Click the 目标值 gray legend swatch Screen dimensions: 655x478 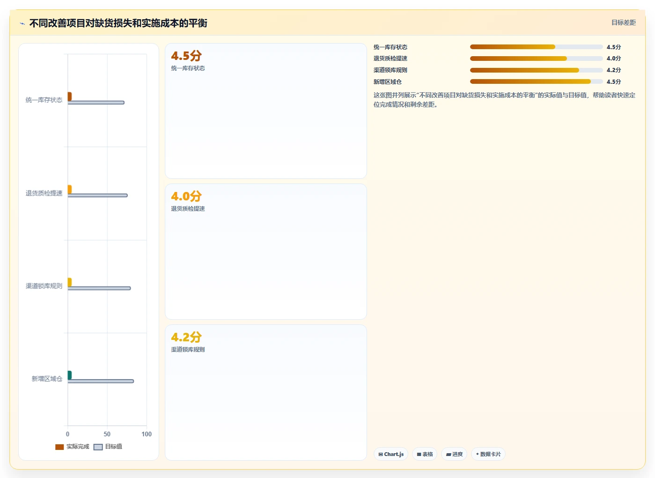pyautogui.click(x=98, y=447)
